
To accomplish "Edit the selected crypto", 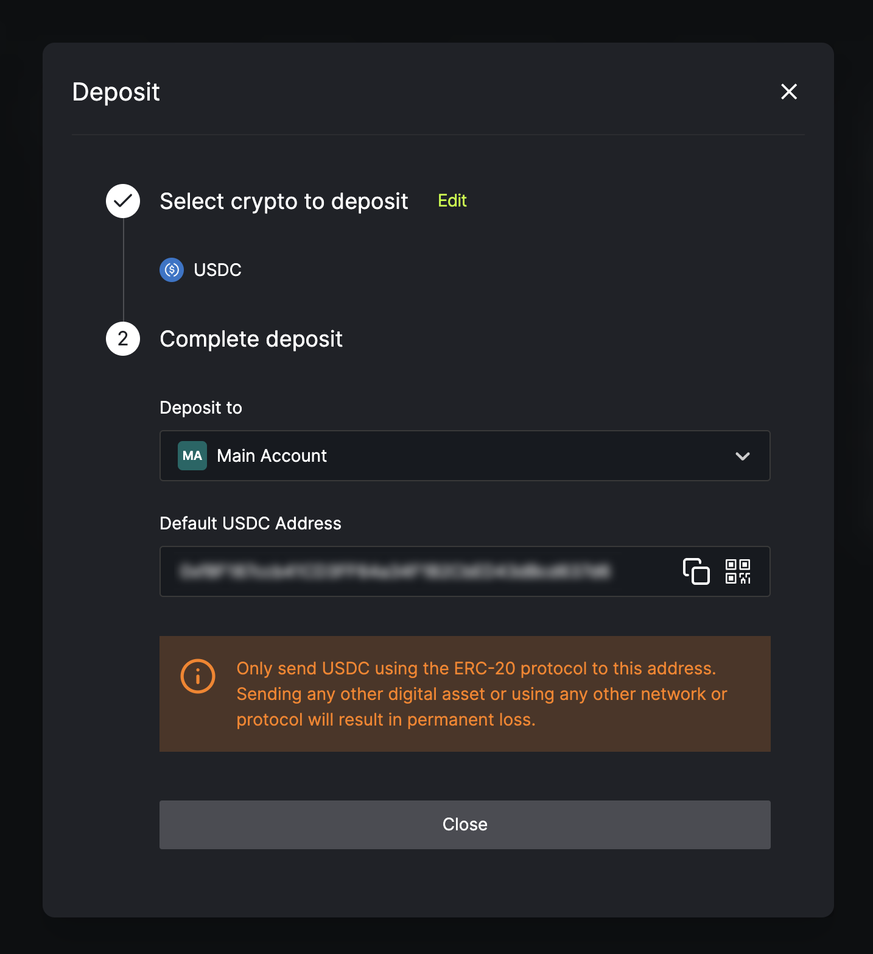I will [452, 201].
